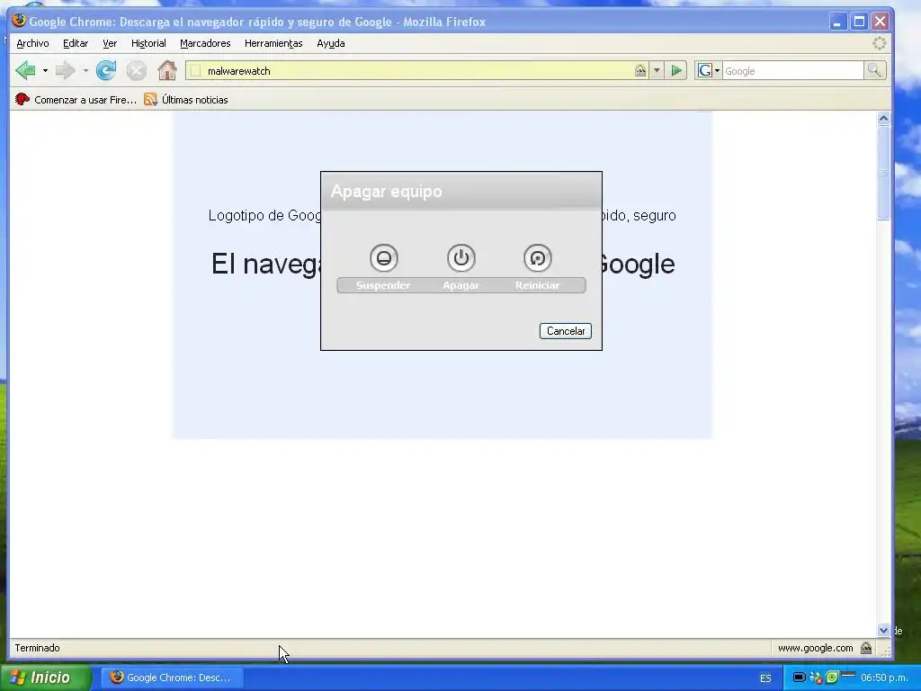Click the address bar containing malwarewatch
The width and height of the screenshot is (921, 691).
point(416,71)
